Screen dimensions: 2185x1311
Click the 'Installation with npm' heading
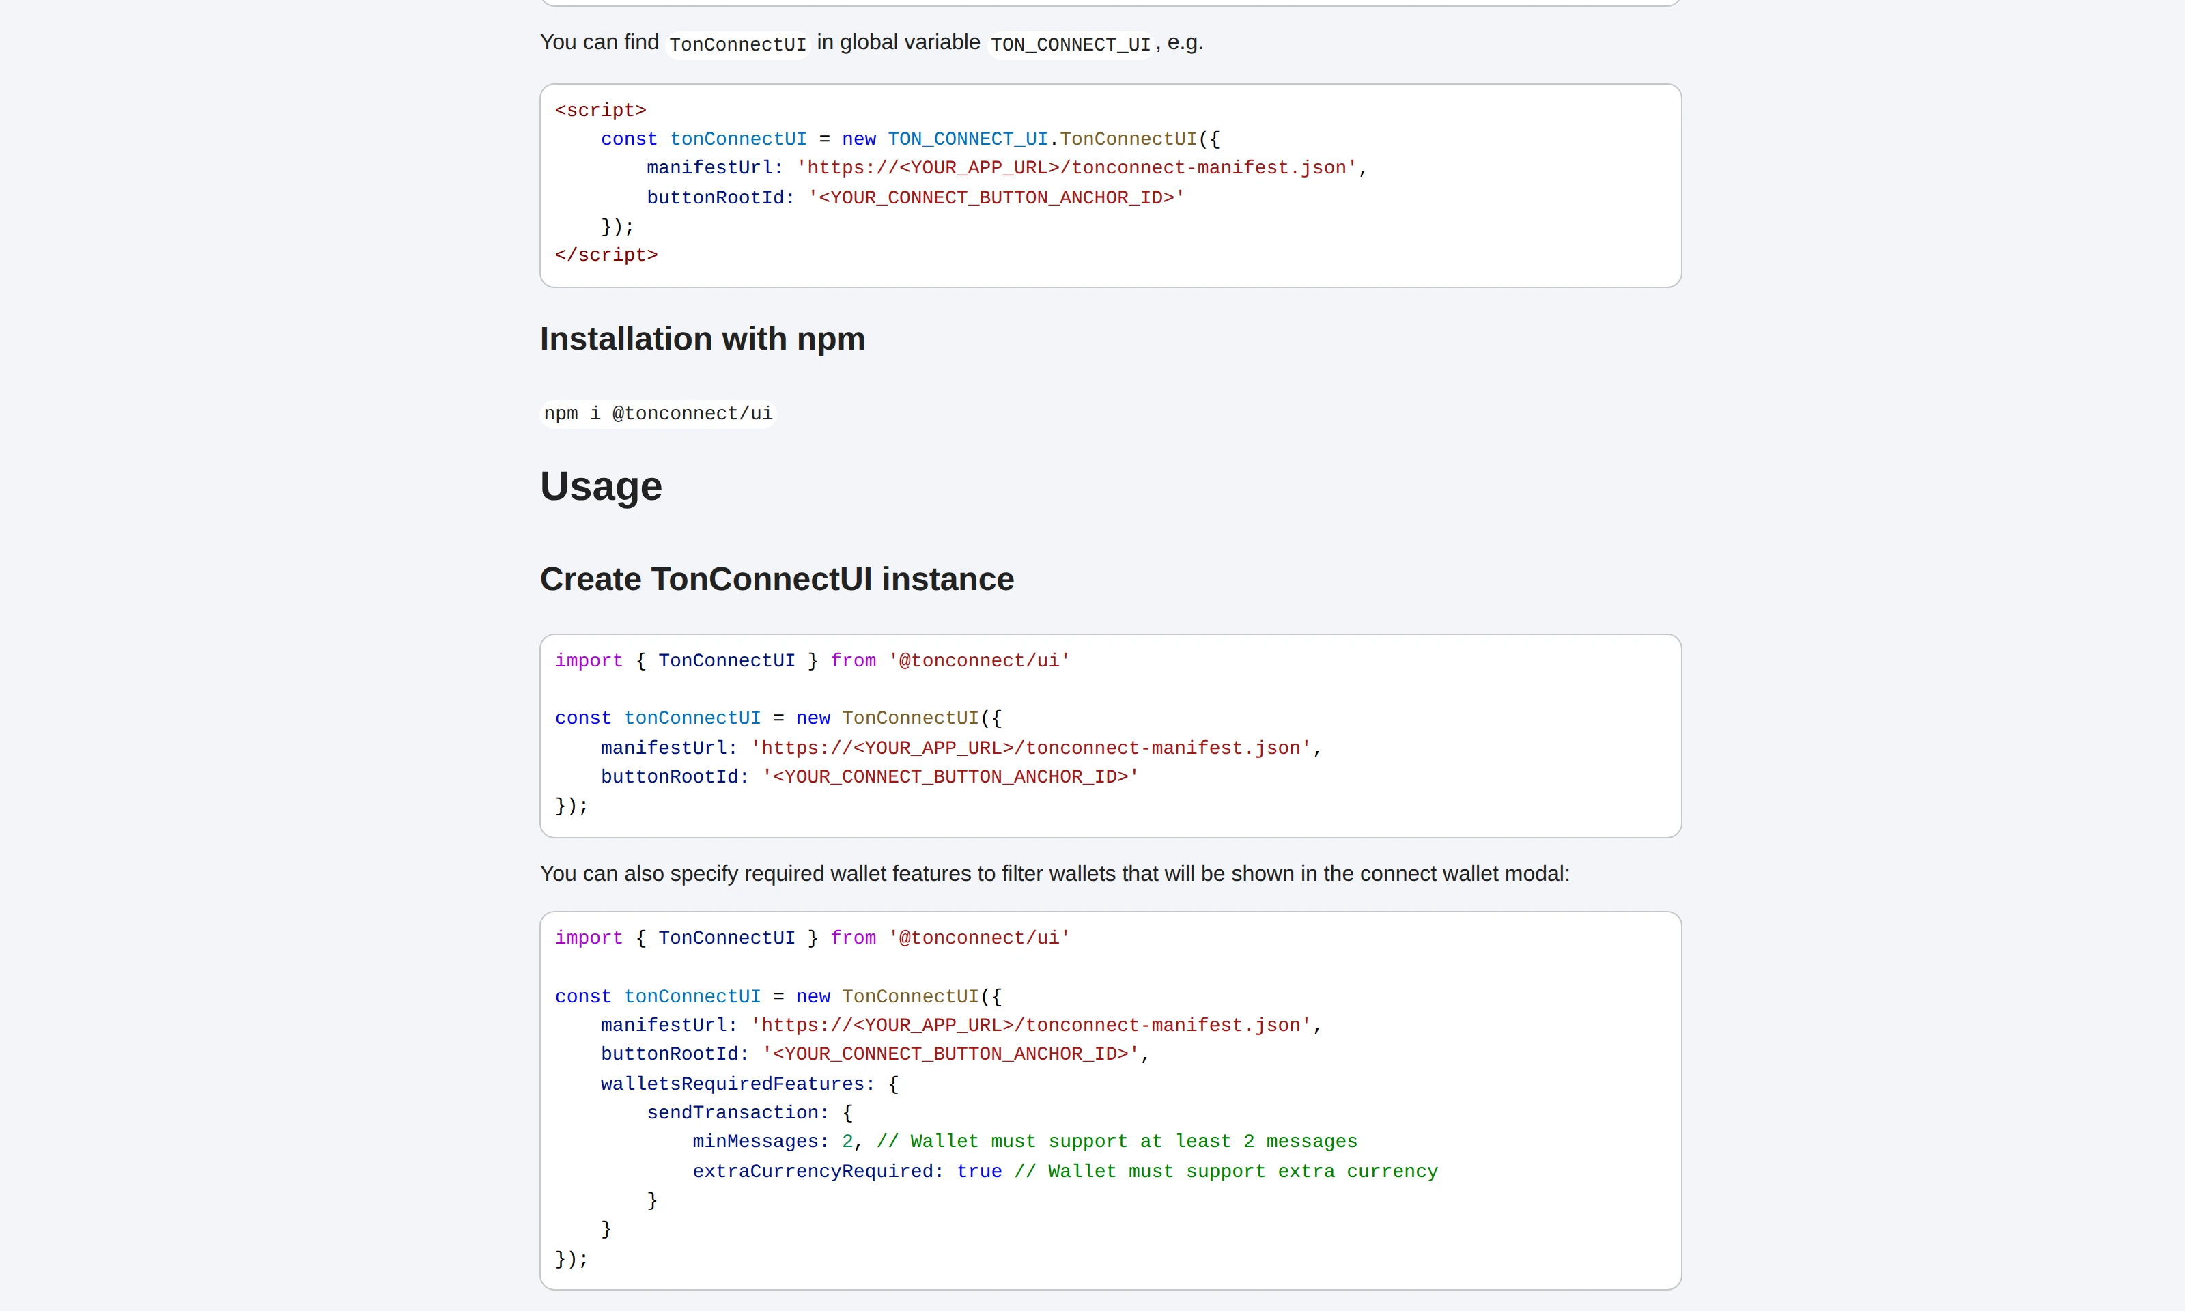point(702,339)
